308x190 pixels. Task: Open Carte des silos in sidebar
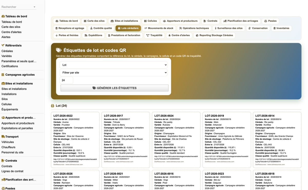pos(11,27)
